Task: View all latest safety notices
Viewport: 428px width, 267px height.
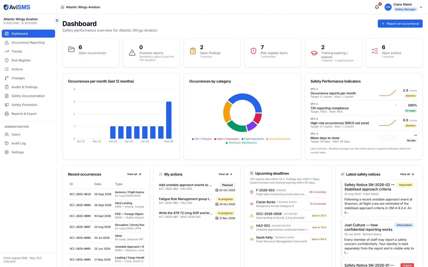Action: (x=407, y=174)
